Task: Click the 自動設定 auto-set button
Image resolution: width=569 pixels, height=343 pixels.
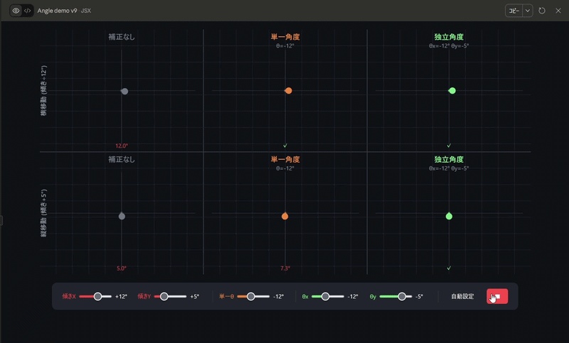Action: 462,296
